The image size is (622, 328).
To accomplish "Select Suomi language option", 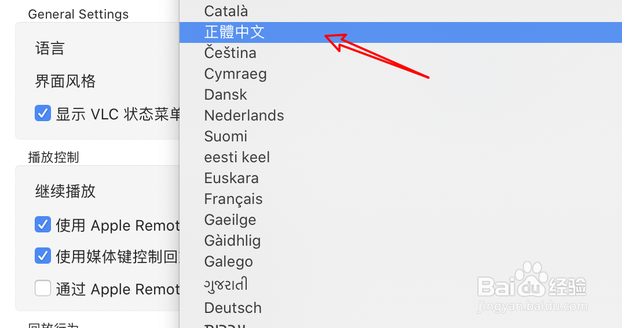I will coord(225,137).
